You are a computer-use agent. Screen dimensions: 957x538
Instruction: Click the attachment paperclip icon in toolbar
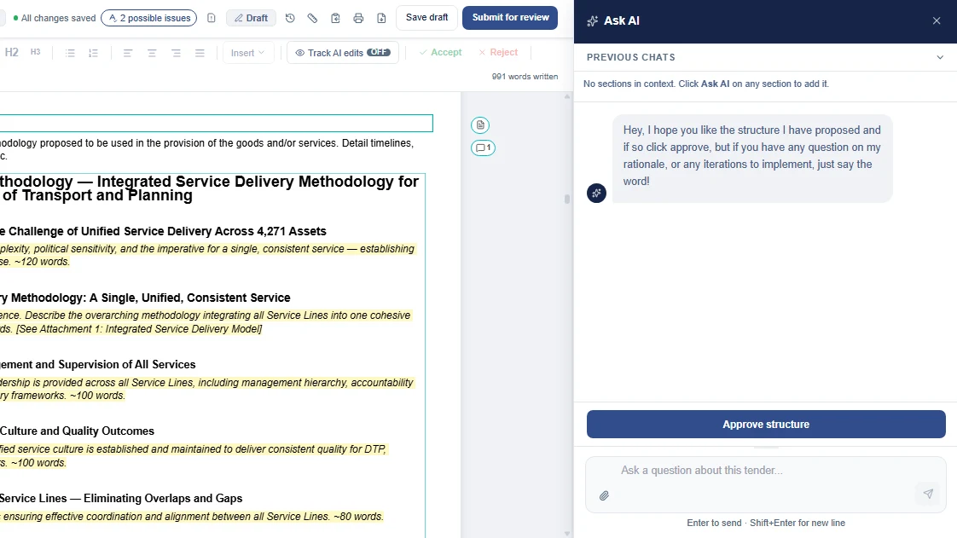[312, 18]
